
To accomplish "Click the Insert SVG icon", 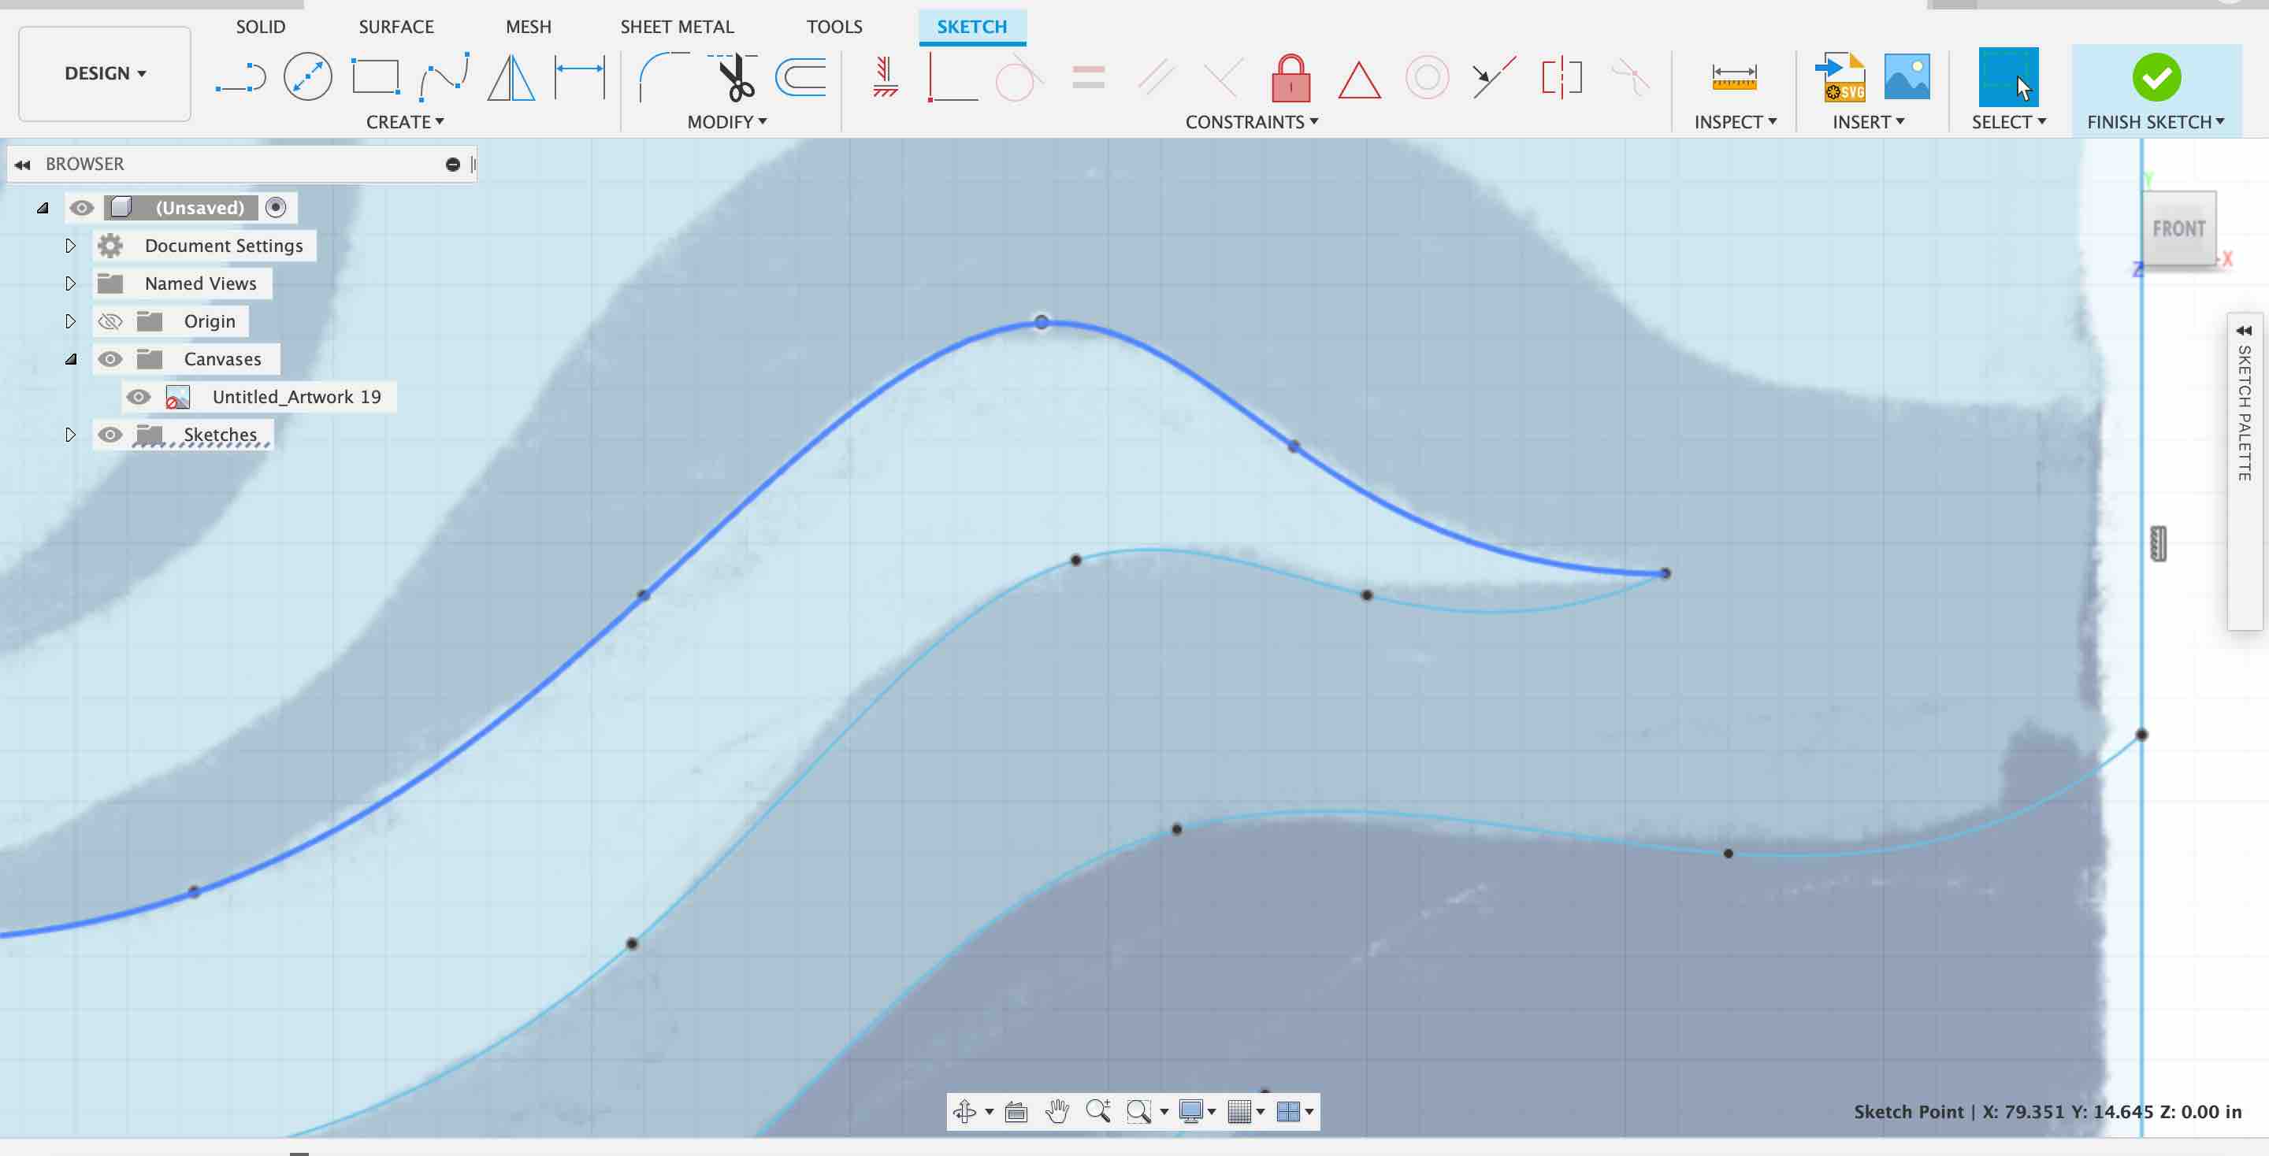I will pyautogui.click(x=1841, y=77).
